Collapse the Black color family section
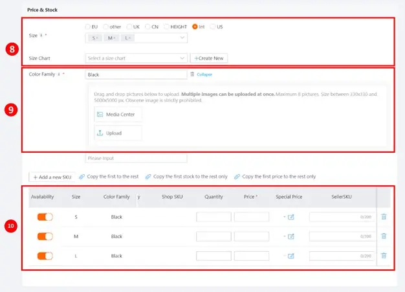The height and width of the screenshot is (292, 405). (204, 74)
